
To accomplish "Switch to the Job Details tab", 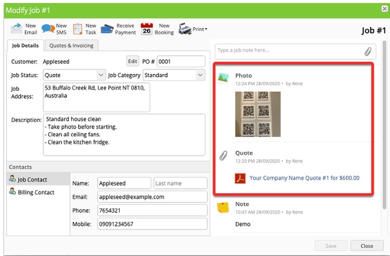I will click(25, 45).
